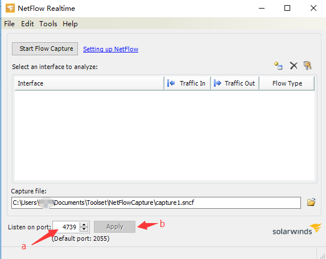Sort by the Interface column header
Viewport: 326px width, 259px height.
click(89, 83)
